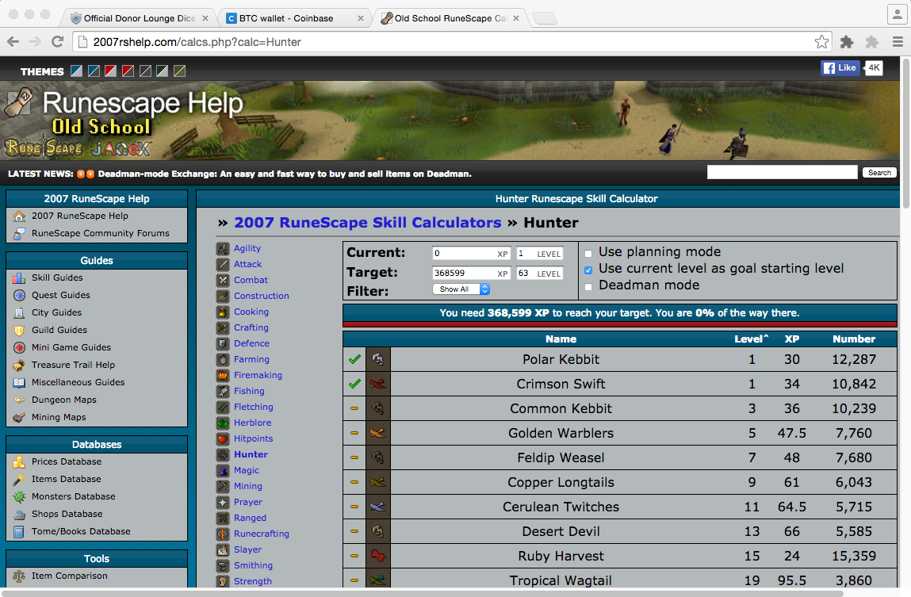Open the Construction calculator link
911x597 pixels.
[x=261, y=297]
